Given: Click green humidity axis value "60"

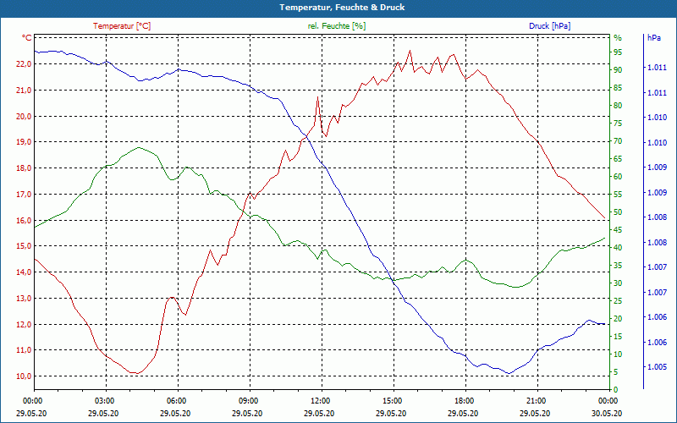Looking at the screenshot, I should (x=618, y=177).
